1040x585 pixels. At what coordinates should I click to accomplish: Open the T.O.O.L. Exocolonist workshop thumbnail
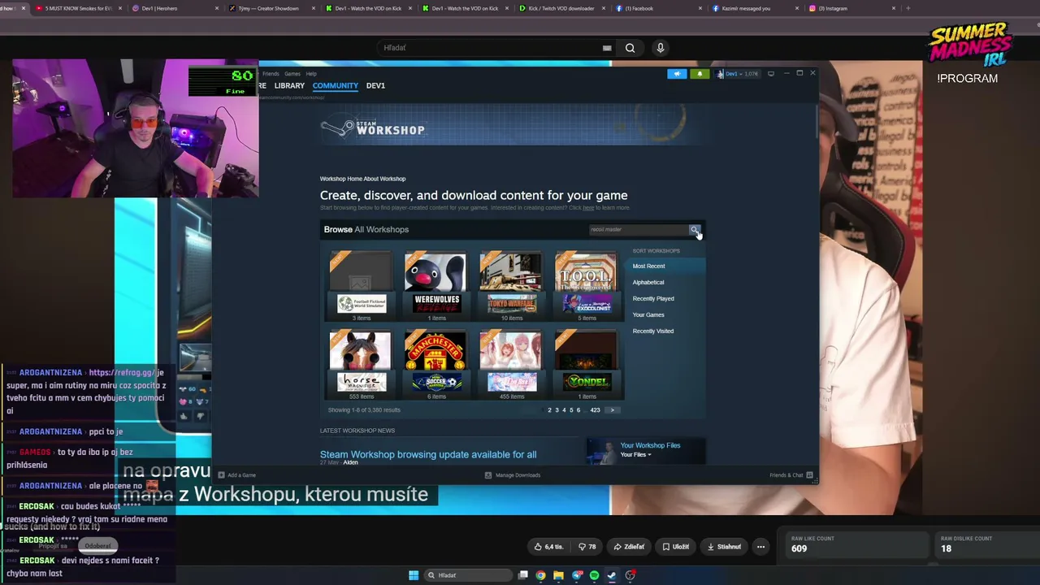pyautogui.click(x=586, y=282)
